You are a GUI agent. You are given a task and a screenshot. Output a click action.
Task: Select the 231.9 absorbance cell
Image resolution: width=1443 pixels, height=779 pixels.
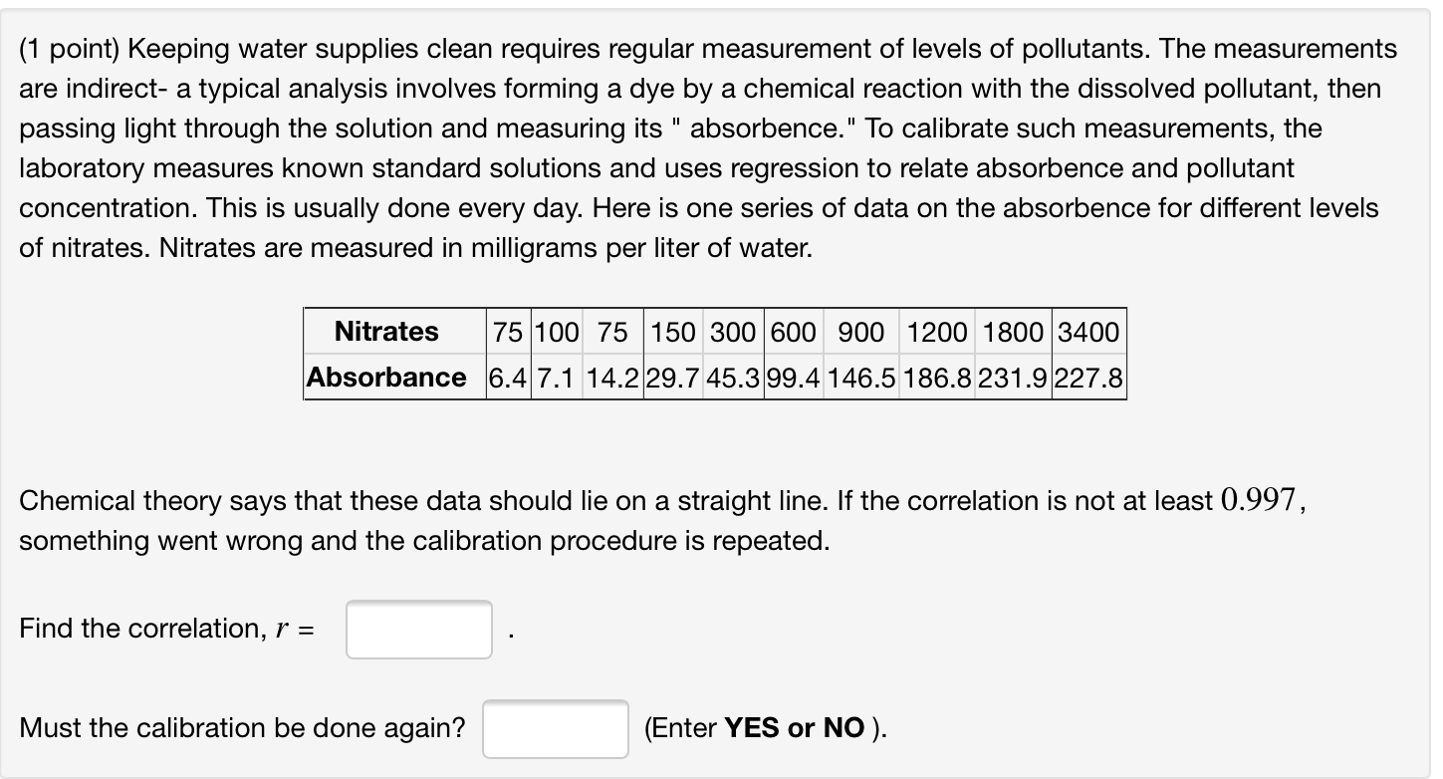click(x=1014, y=378)
